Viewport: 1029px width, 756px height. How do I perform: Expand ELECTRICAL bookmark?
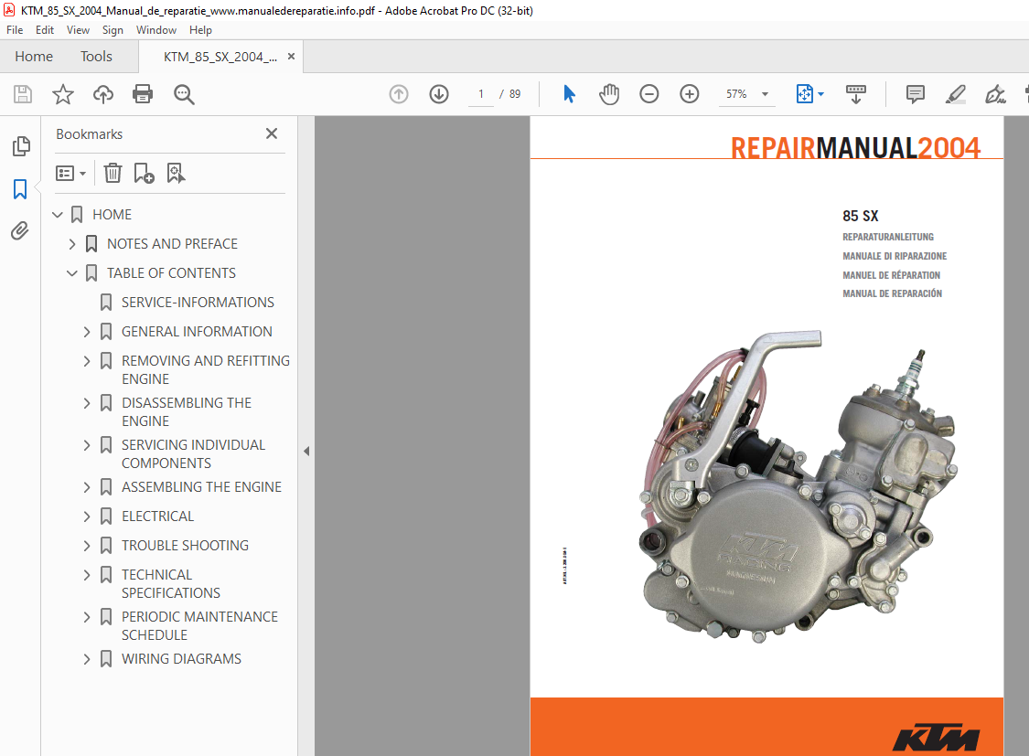pyautogui.click(x=87, y=516)
